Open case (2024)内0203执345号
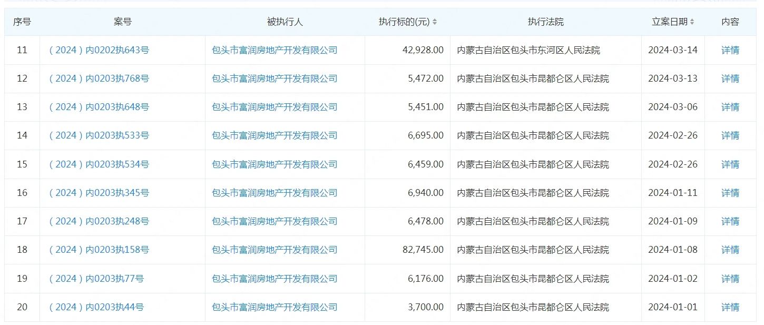Image resolution: width=764 pixels, height=325 pixels. [99, 193]
